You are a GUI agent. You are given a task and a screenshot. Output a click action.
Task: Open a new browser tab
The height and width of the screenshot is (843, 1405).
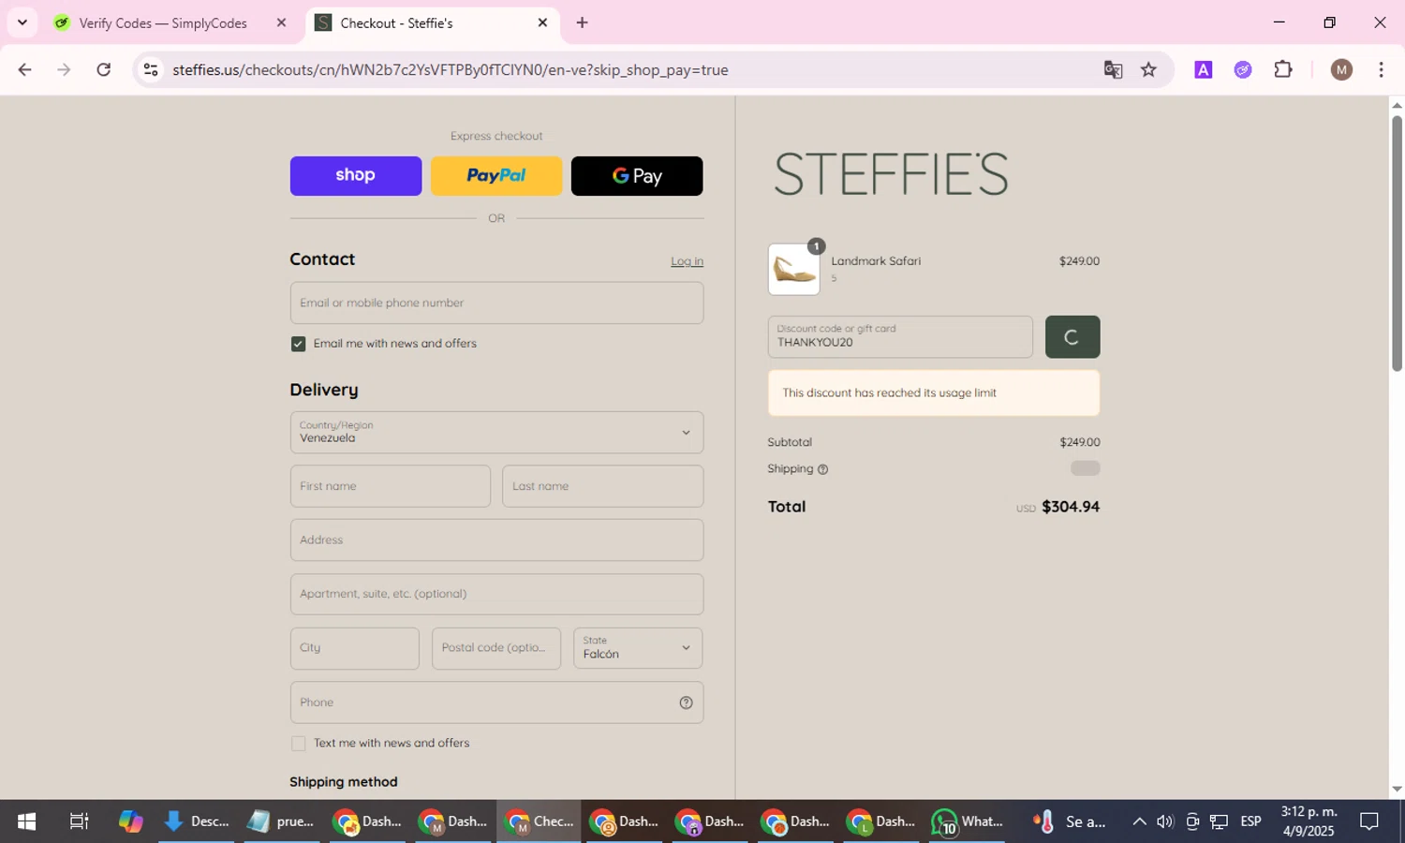click(x=582, y=22)
